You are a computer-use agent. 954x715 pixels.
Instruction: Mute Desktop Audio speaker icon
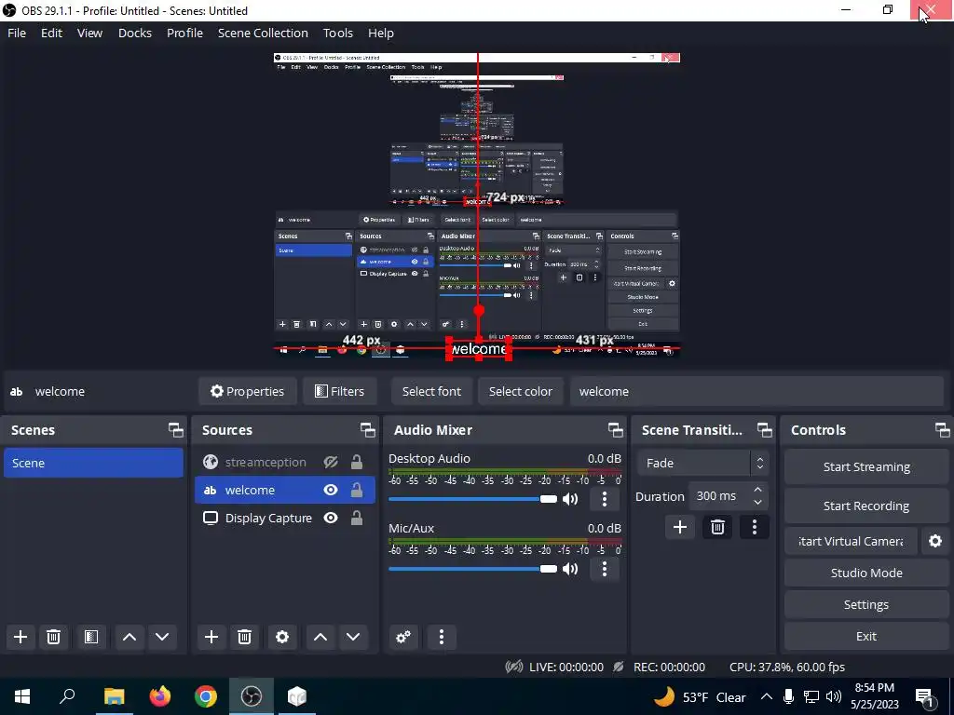click(x=570, y=499)
